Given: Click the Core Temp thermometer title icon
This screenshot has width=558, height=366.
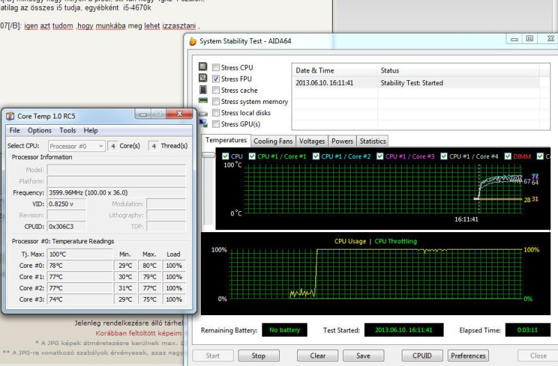Looking at the screenshot, I should click(x=10, y=116).
